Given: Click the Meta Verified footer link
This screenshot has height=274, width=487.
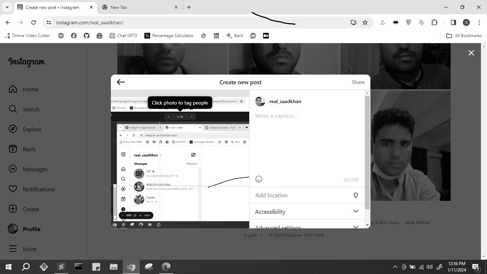Looking at the screenshot, I should point(417,223).
